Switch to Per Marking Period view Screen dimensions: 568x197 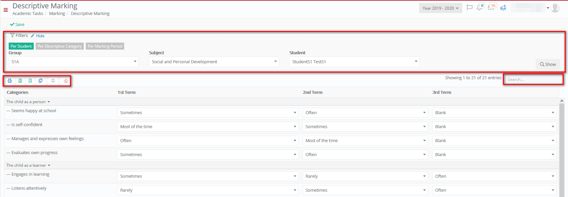(x=105, y=46)
